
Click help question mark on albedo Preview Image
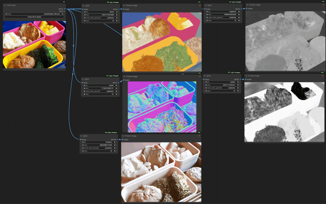coord(200,5)
